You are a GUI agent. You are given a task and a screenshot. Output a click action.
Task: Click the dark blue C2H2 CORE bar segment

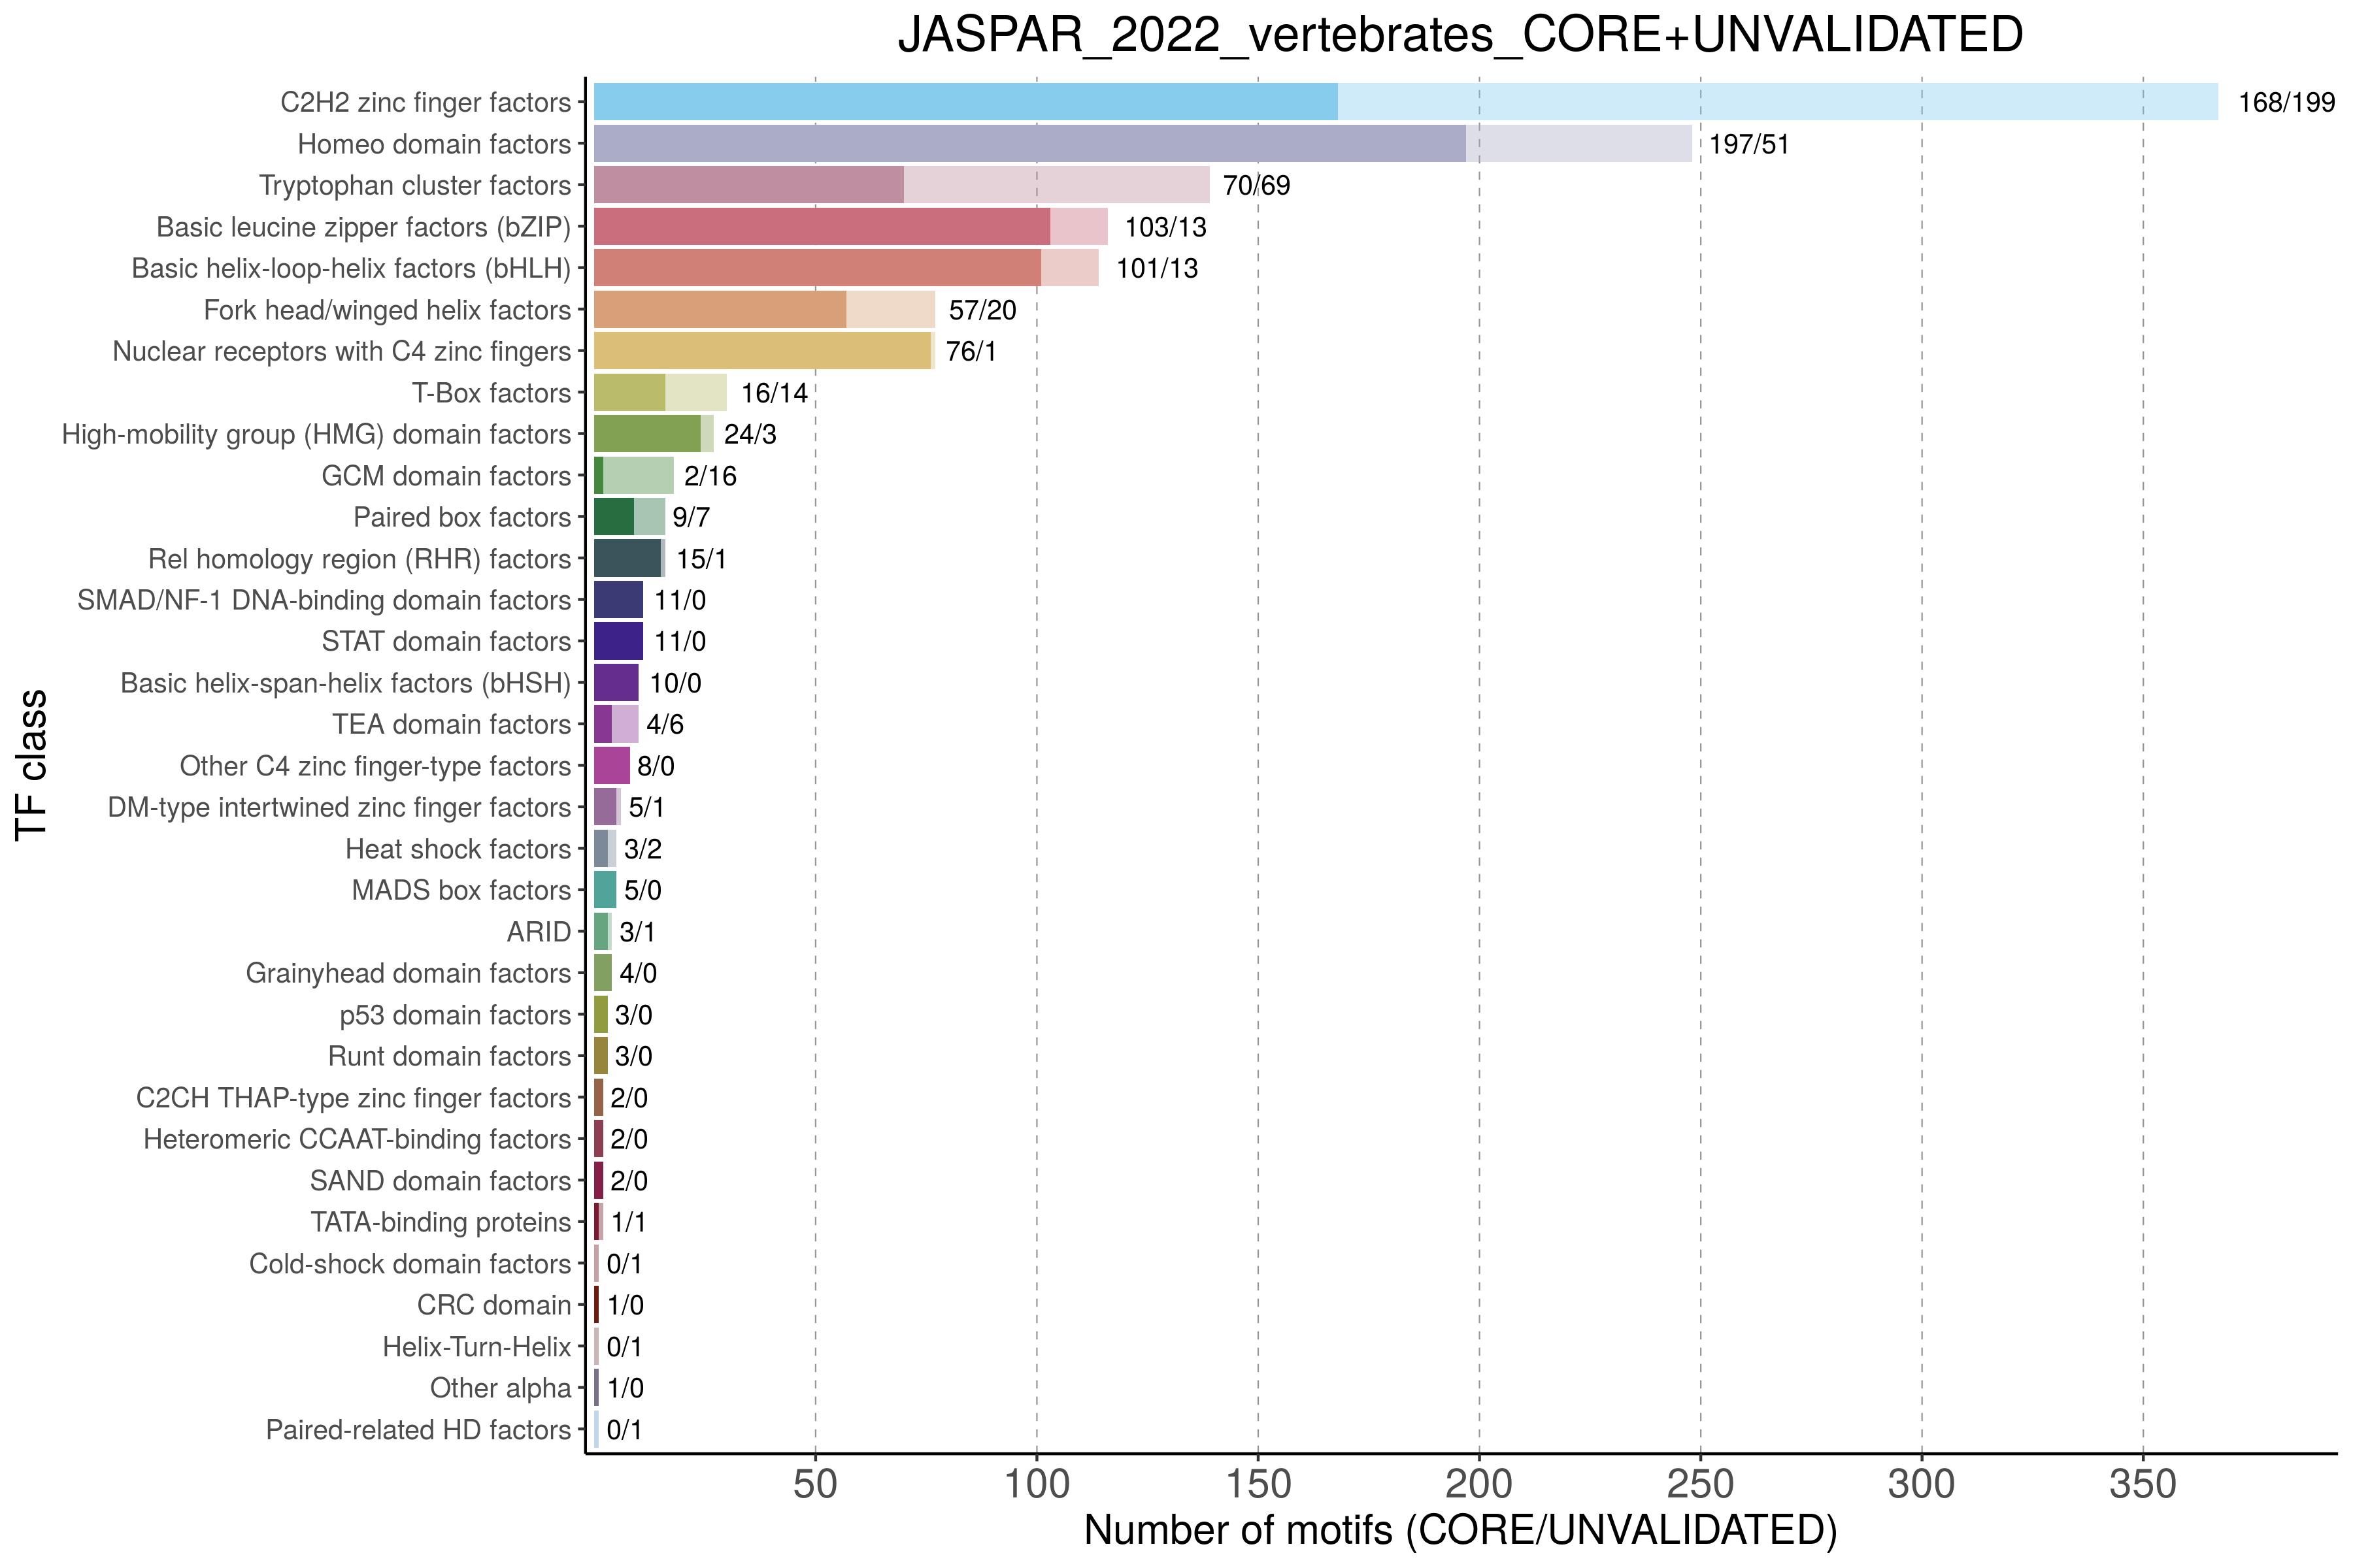(x=965, y=102)
